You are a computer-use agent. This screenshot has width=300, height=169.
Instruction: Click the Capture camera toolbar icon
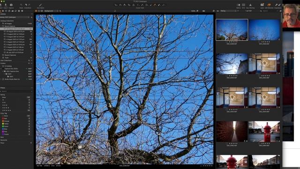click(11, 5)
